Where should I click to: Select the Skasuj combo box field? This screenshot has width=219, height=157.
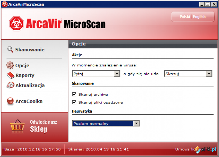(188, 74)
